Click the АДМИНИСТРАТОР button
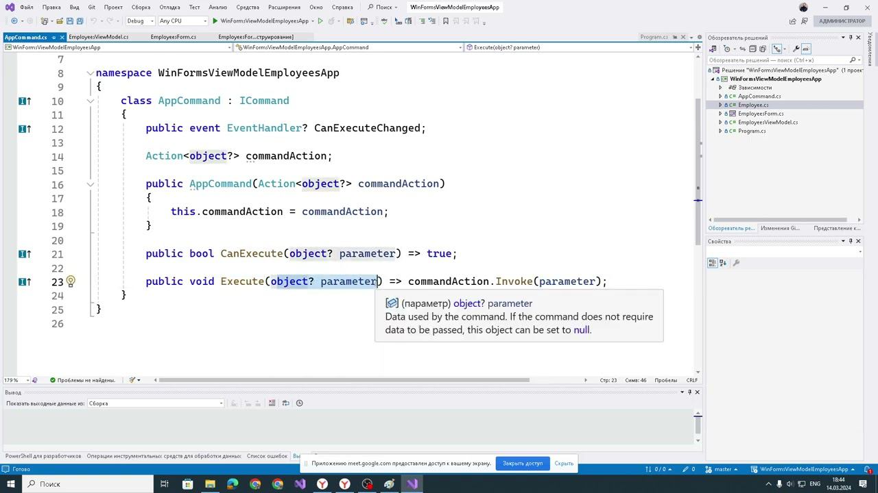878x493 pixels. pyautogui.click(x=842, y=21)
